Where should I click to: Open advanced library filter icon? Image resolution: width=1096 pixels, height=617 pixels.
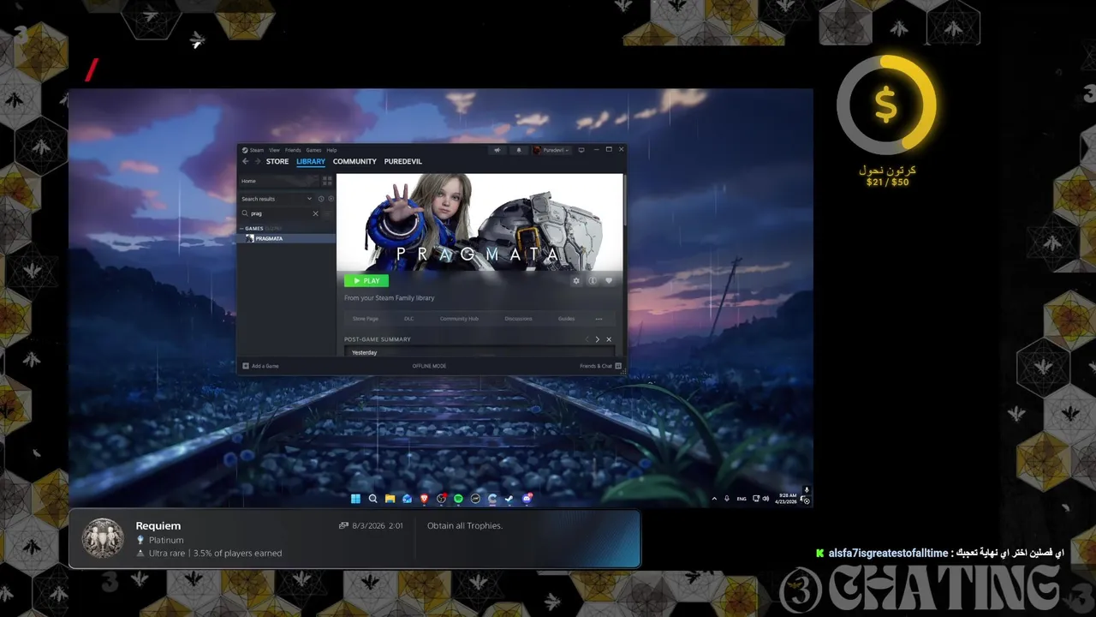click(329, 213)
